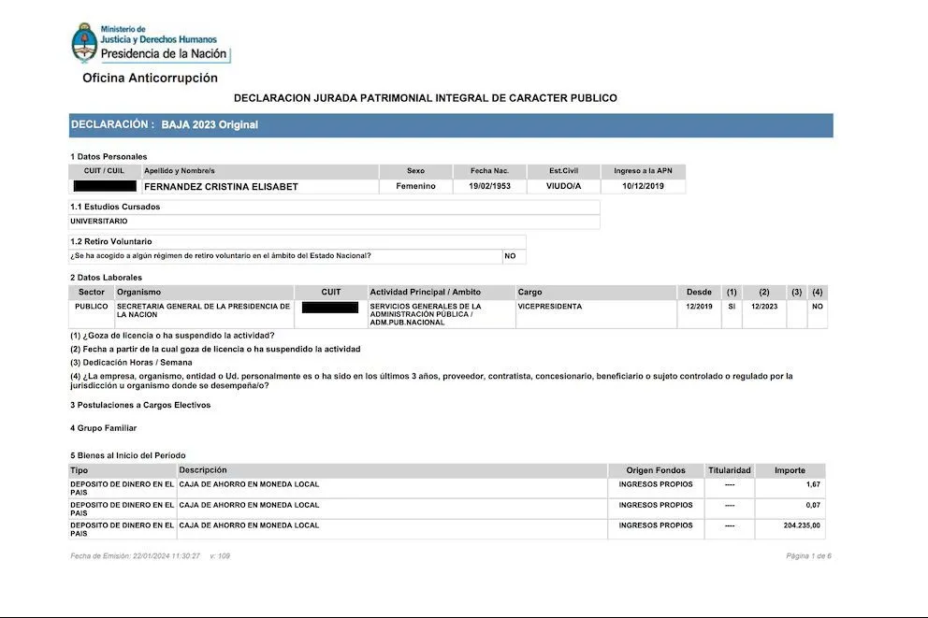This screenshot has width=928, height=618.
Task: Select the name 'FERNANDEZ CRISTINA ELISABET'
Action: [221, 187]
